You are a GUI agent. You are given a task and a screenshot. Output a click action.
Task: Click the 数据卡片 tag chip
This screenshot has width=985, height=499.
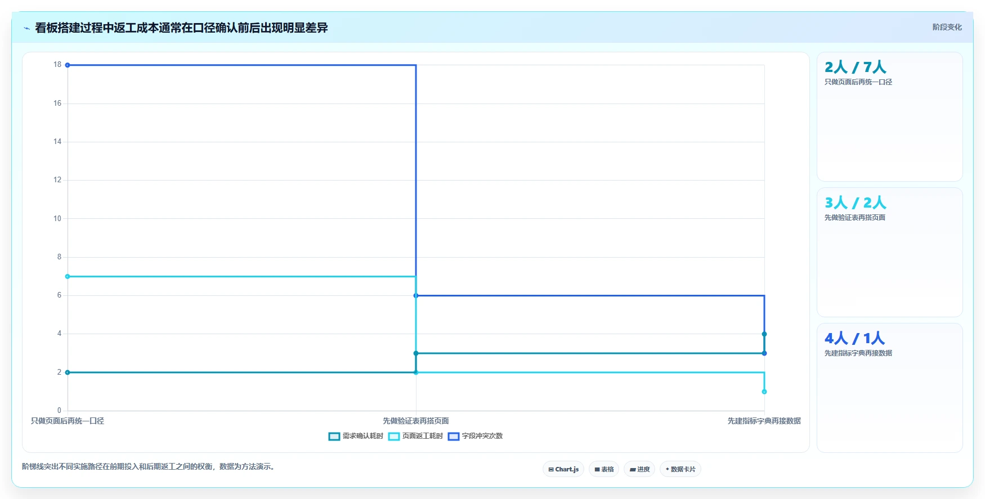pyautogui.click(x=680, y=469)
